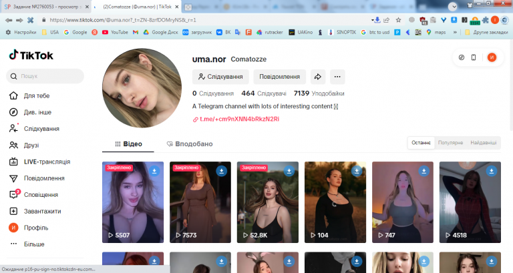513x273 pixels.
Task: Click the Слідкування follow button on the profile
Action: [220, 77]
